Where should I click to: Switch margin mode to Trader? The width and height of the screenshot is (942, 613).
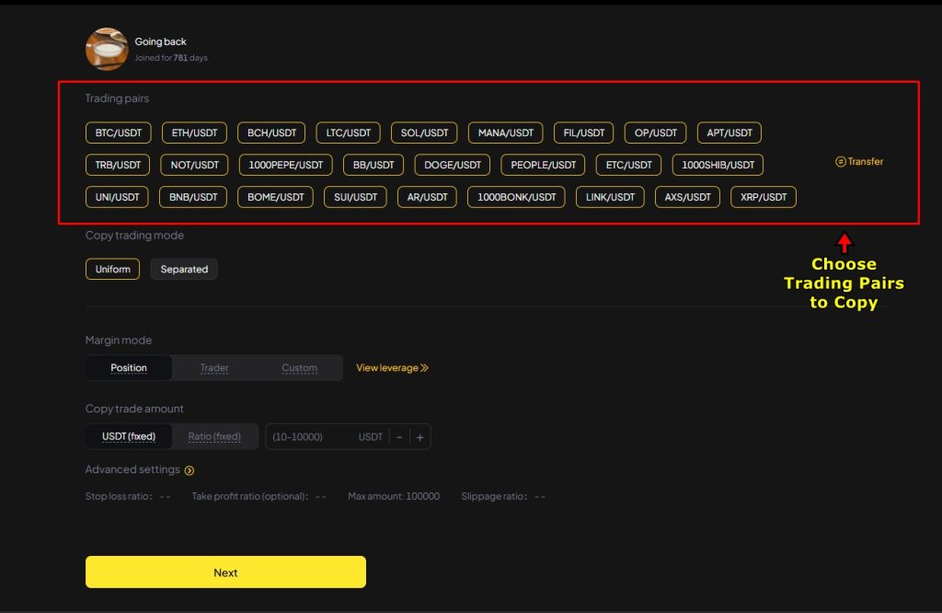[x=214, y=367]
